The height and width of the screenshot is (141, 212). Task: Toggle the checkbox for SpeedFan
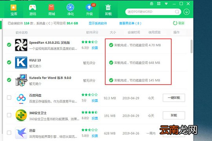9,45
